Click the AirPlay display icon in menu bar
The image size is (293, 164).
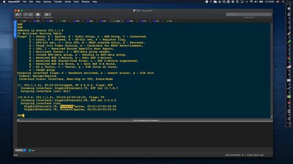point(242,2)
